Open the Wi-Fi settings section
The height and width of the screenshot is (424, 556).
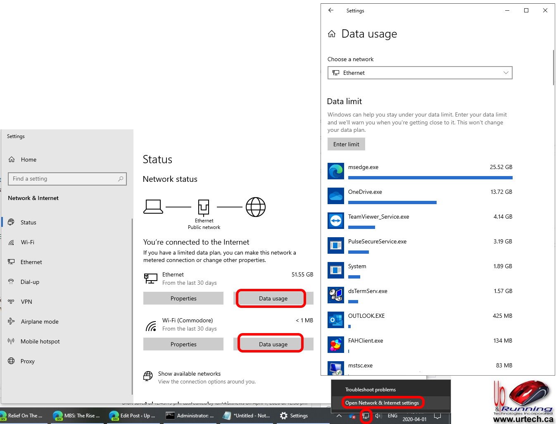coord(28,242)
